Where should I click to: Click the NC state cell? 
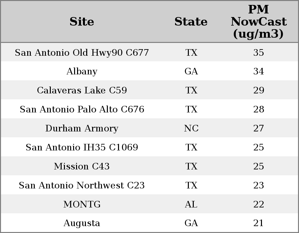point(191,128)
